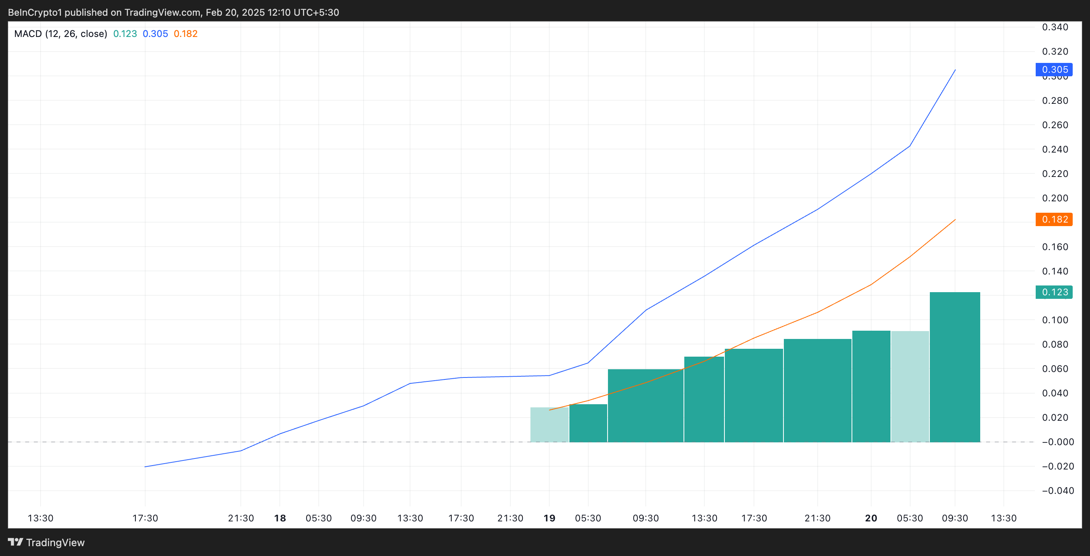Viewport: 1090px width, 556px height.
Task: Click the date label 20 on time axis
Action: [871, 518]
